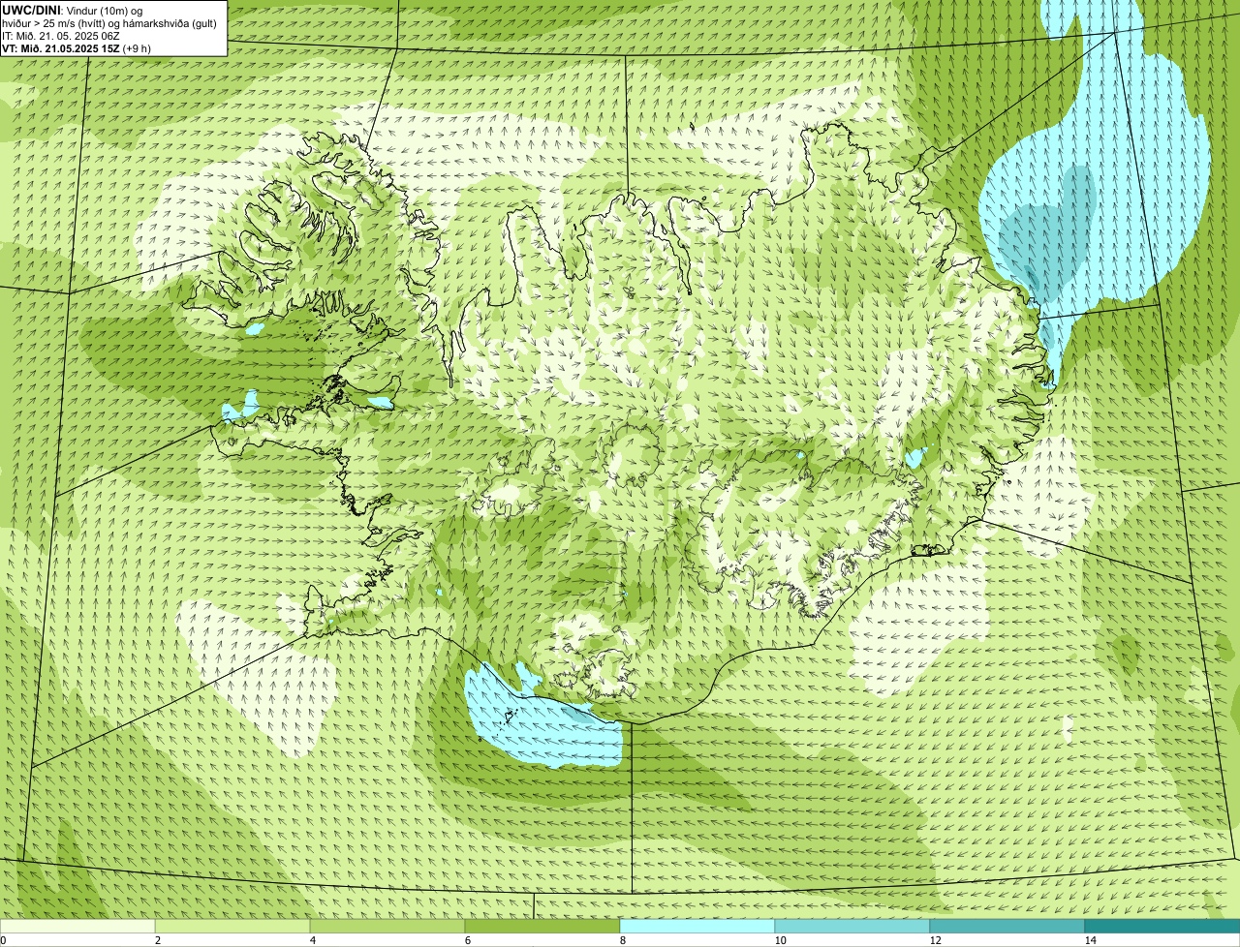Click the "VT: Mið. 21.05.2025 15Z (+9 h)" line
The width and height of the screenshot is (1240, 947).
pos(77,47)
